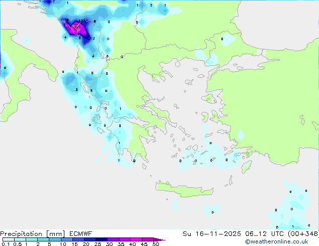Open the weatheronline.co.uk link
Image resolution: width=319 pixels, height=246 pixels.
tap(277, 241)
